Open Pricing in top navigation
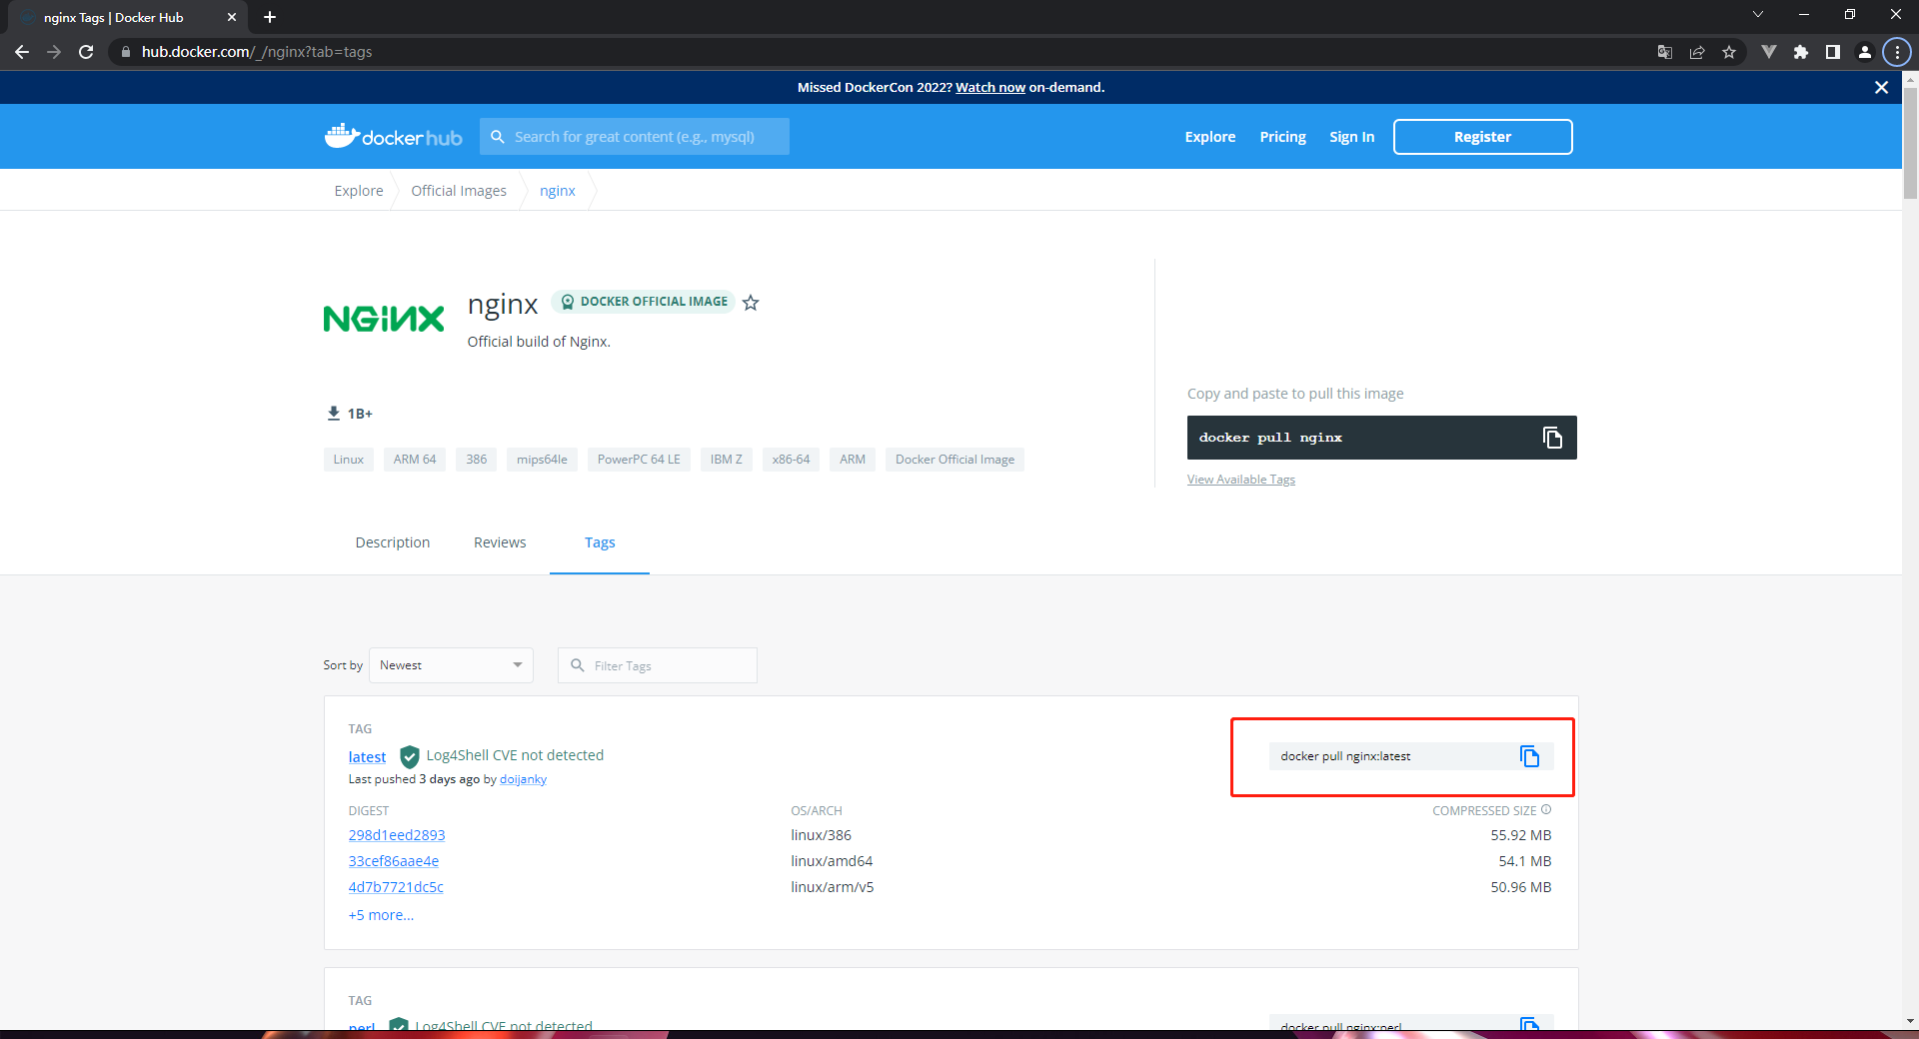Image resolution: width=1919 pixels, height=1039 pixels. [x=1283, y=137]
